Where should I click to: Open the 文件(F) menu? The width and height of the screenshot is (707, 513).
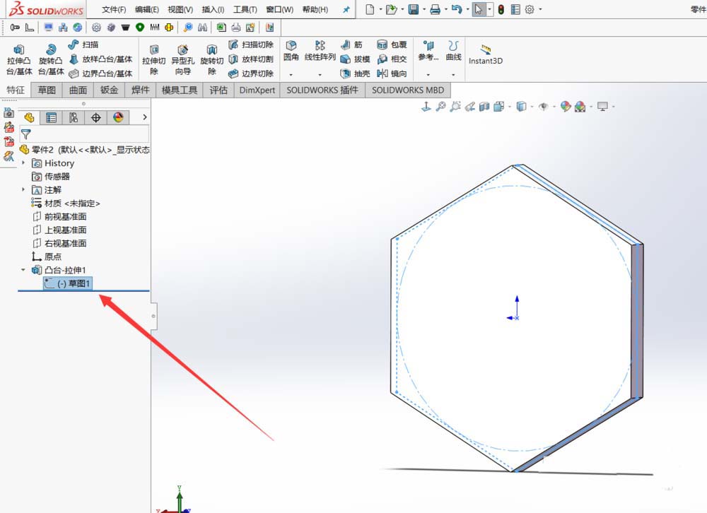tap(114, 9)
